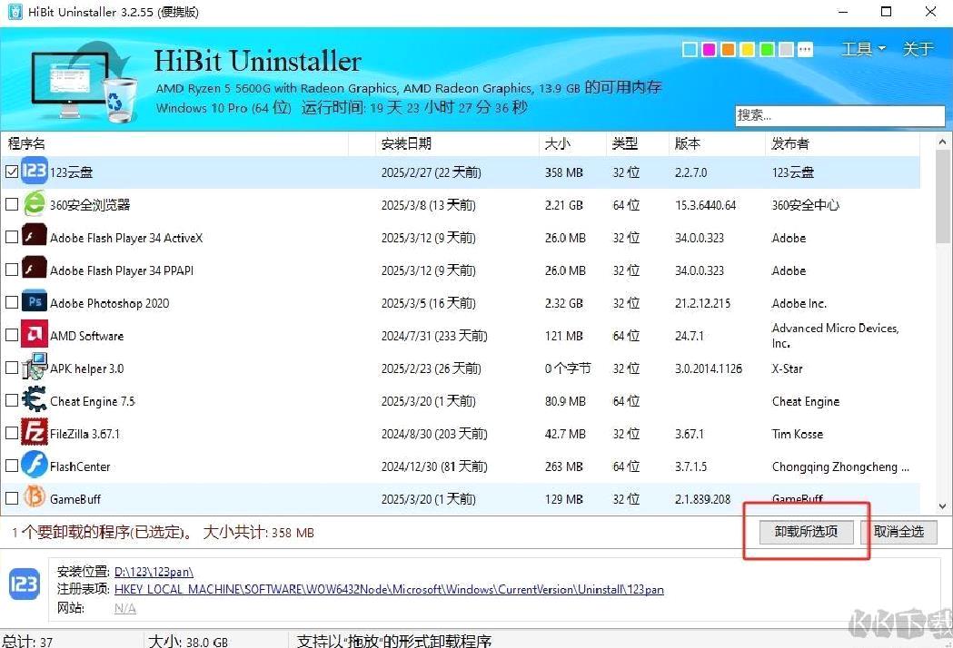The width and height of the screenshot is (953, 648).
Task: Choose the magenta theme color swatch
Action: tap(710, 49)
